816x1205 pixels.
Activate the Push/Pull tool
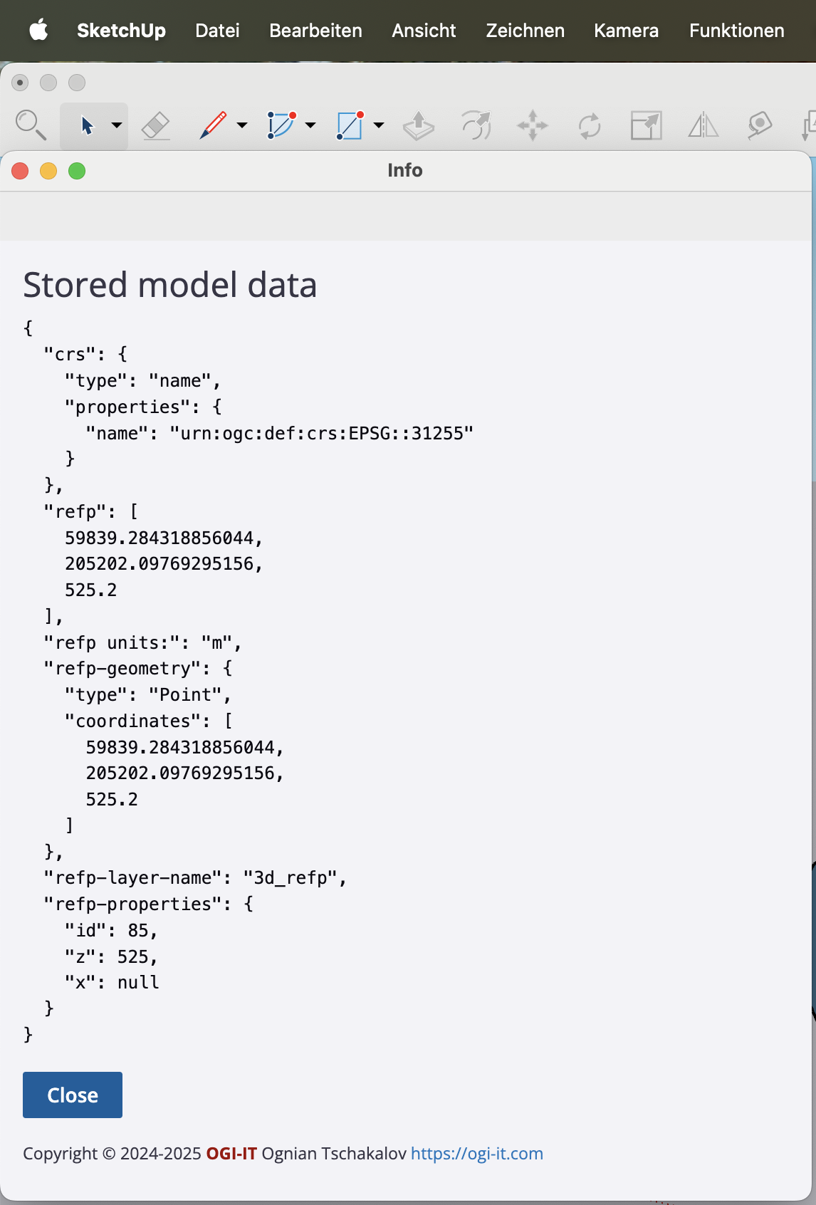coord(418,125)
